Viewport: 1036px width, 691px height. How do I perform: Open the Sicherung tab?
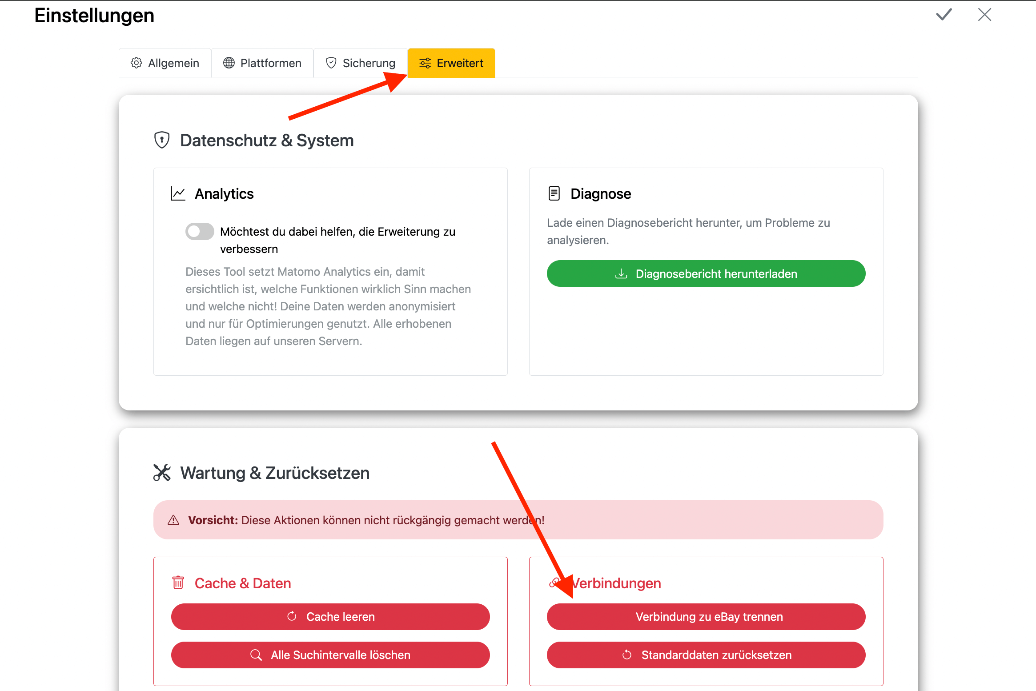point(360,63)
